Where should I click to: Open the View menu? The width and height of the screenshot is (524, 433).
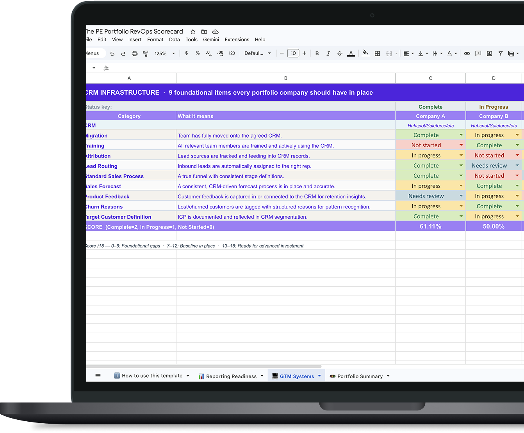click(x=117, y=40)
